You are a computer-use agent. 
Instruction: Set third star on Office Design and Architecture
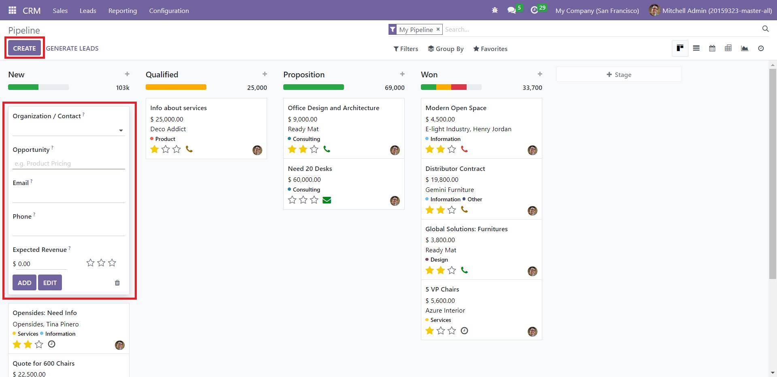314,149
